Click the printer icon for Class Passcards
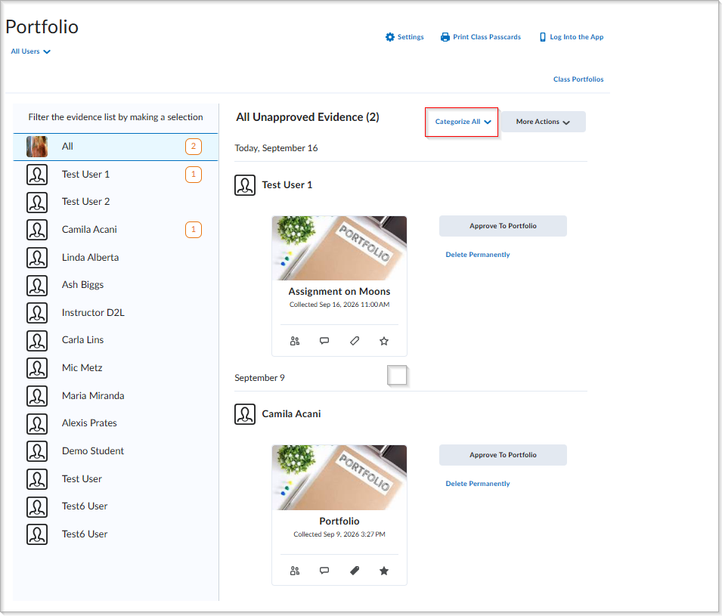Viewport: 722px width, 616px height. (x=445, y=37)
